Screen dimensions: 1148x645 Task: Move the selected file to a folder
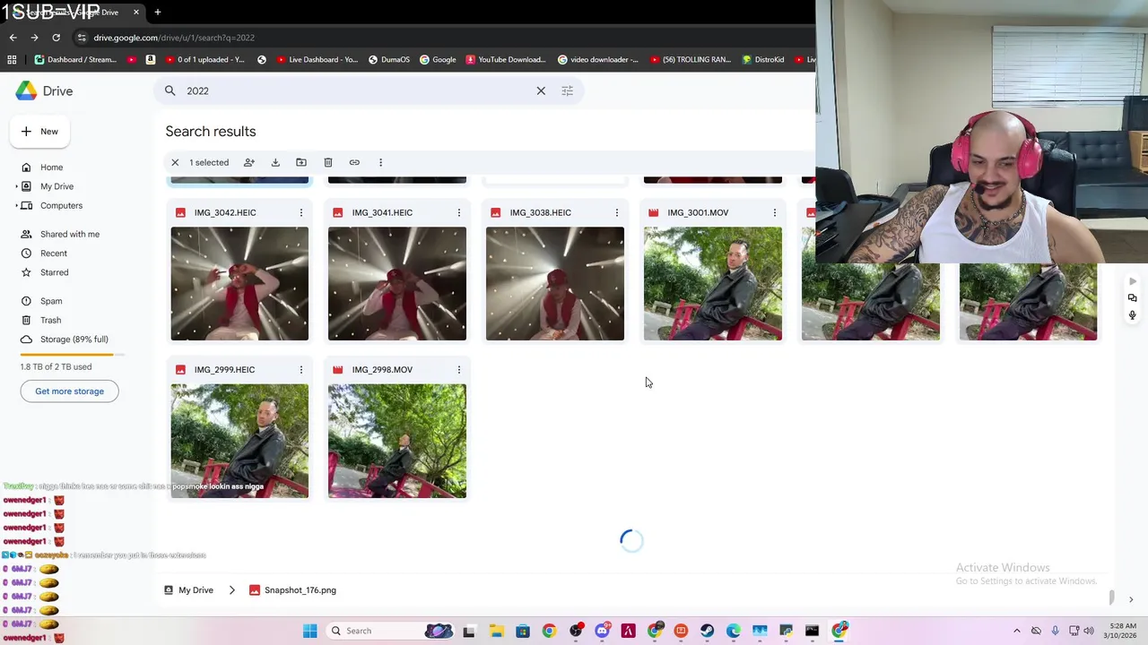click(301, 162)
